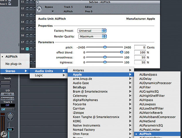
Task: Select AUGraphicEQ plug-in
Action: click(x=157, y=91)
